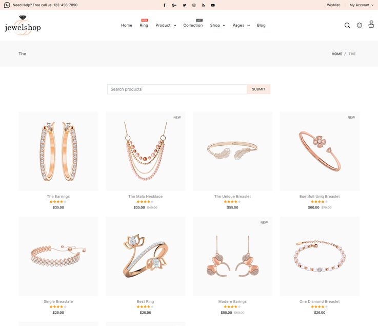378x326 pixels.
Task: Expand the Pages dropdown menu
Action: point(241,25)
